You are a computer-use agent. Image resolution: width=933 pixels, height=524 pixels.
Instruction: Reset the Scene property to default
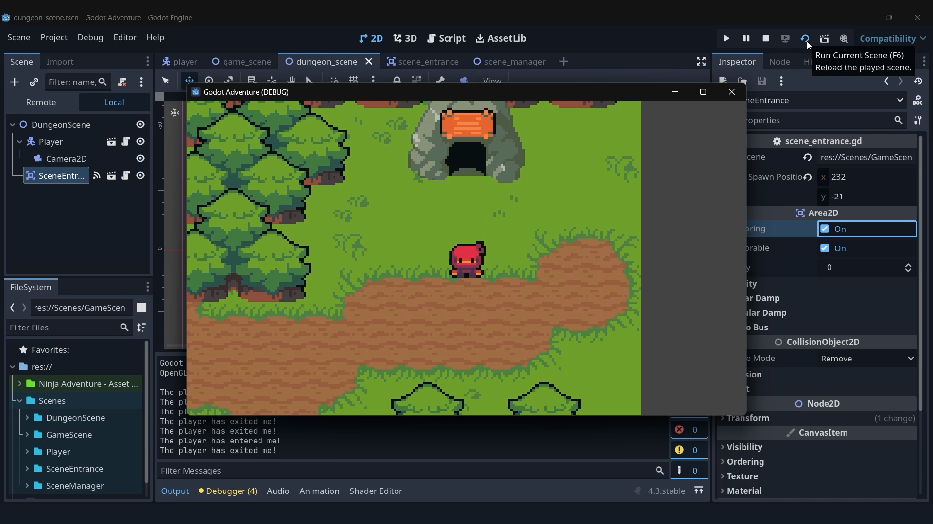pyautogui.click(x=807, y=157)
